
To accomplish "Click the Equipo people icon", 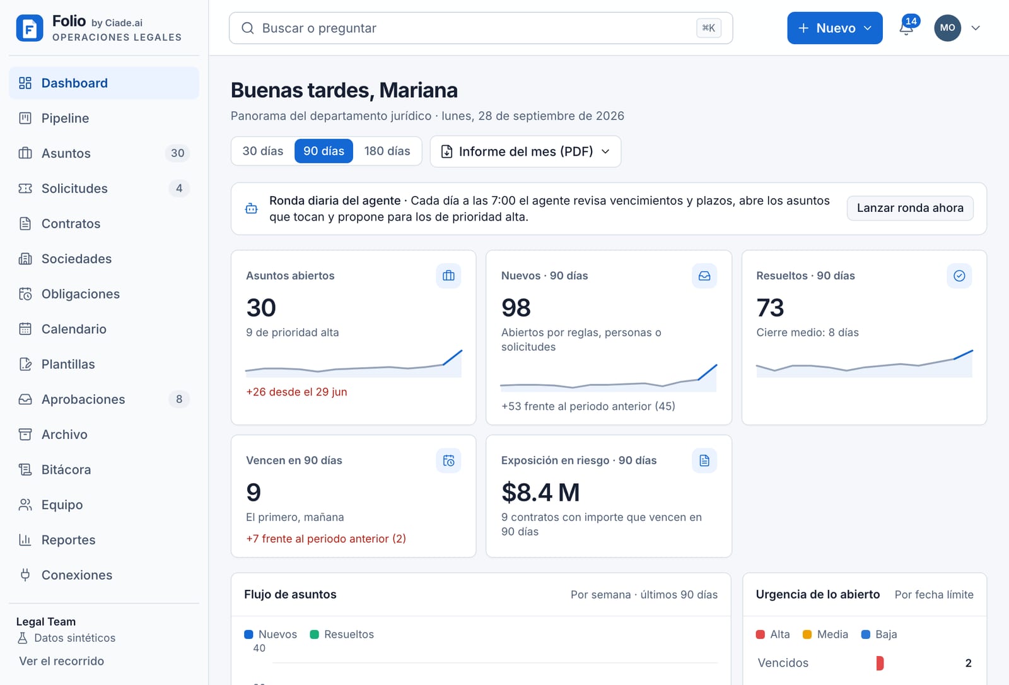I will [x=25, y=505].
